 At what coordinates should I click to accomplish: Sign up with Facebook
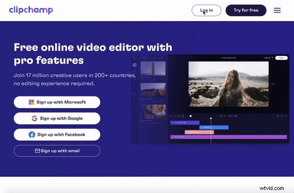coord(57,135)
